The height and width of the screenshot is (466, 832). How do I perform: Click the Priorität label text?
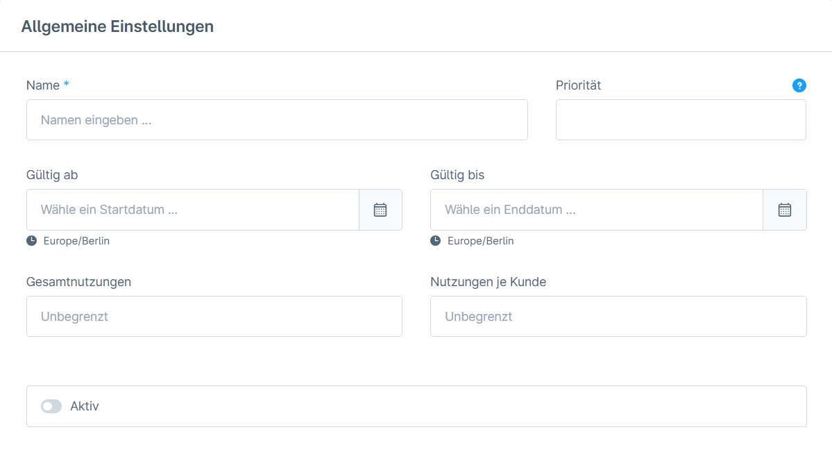(x=578, y=85)
